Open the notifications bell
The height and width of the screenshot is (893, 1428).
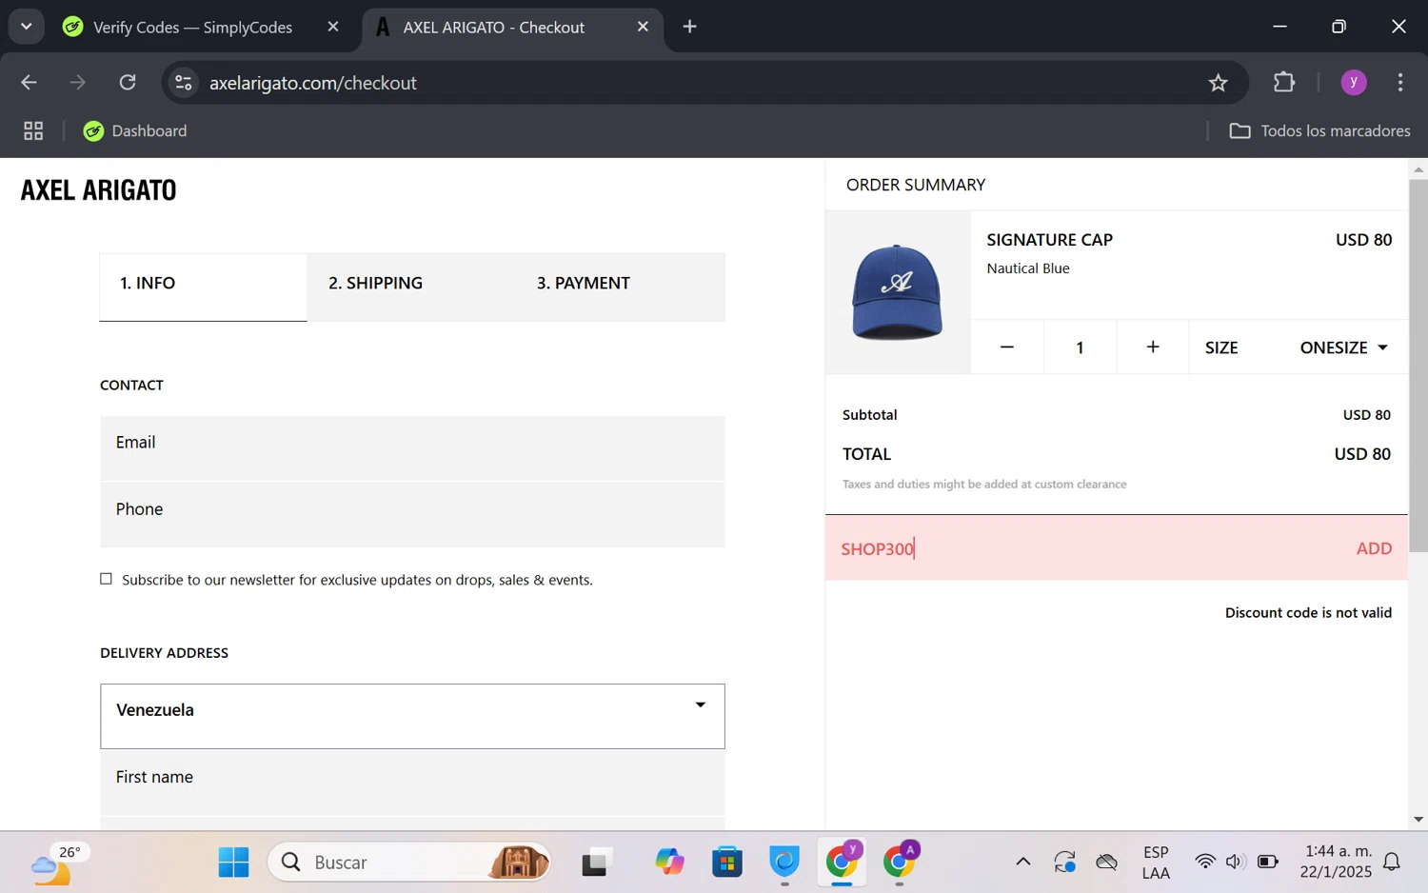pyautogui.click(x=1392, y=863)
